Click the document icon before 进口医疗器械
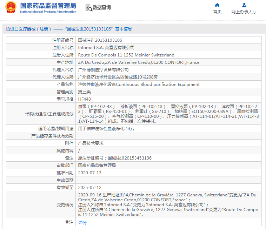Image resolution: width=266 pixels, height=229 pixels. coord(8,29)
